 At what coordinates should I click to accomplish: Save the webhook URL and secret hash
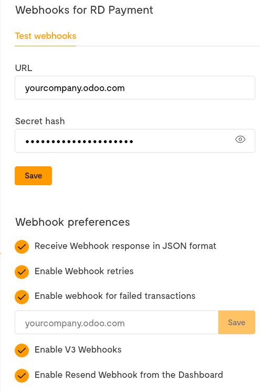click(x=33, y=176)
